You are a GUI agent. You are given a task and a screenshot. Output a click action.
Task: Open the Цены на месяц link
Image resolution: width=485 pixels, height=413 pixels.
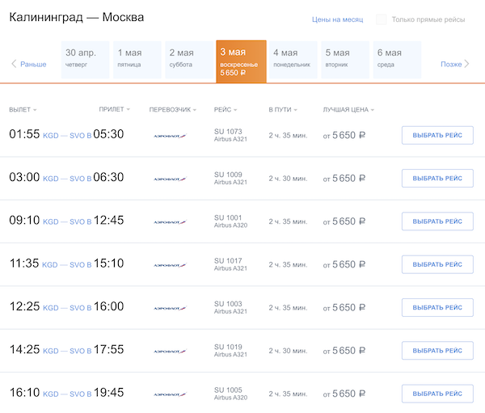[337, 19]
